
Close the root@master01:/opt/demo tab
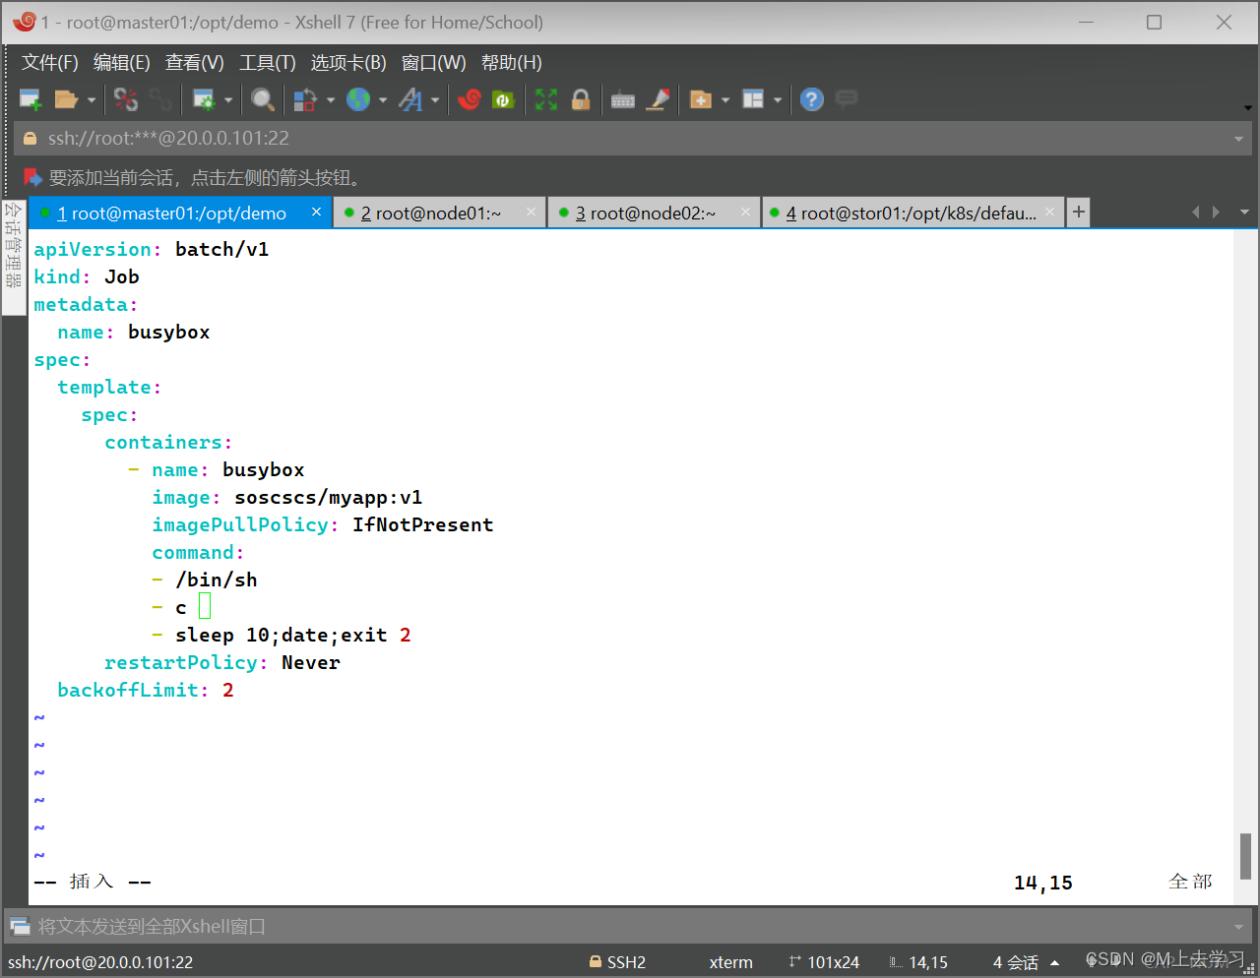click(x=317, y=212)
